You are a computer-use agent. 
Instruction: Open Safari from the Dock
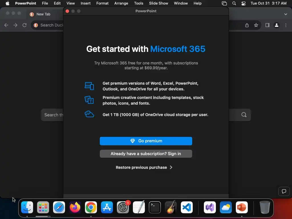coord(59,207)
